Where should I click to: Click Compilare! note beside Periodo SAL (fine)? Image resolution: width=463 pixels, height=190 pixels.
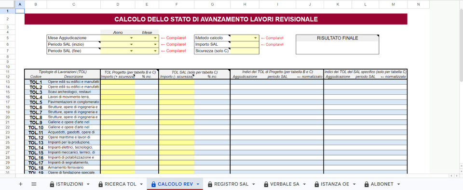(x=173, y=51)
